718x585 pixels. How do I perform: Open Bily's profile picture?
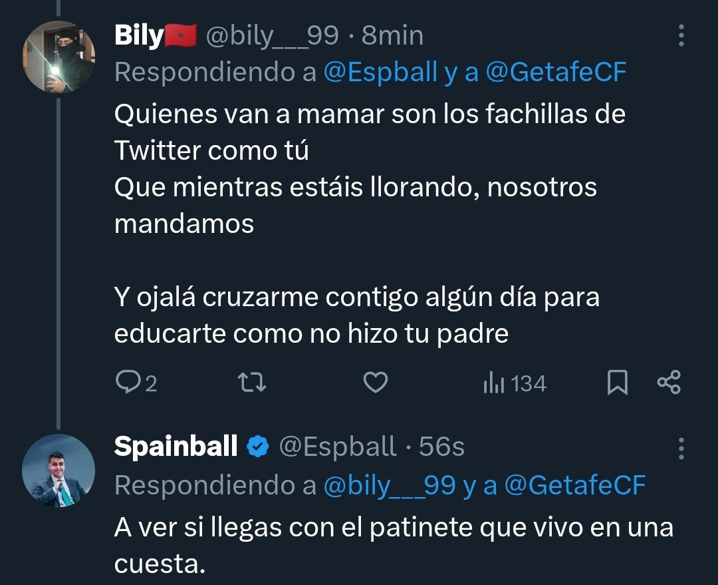pyautogui.click(x=59, y=57)
